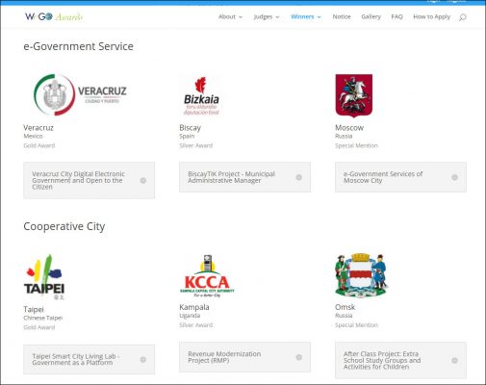Click the Moscow coat of arms

tap(354, 95)
